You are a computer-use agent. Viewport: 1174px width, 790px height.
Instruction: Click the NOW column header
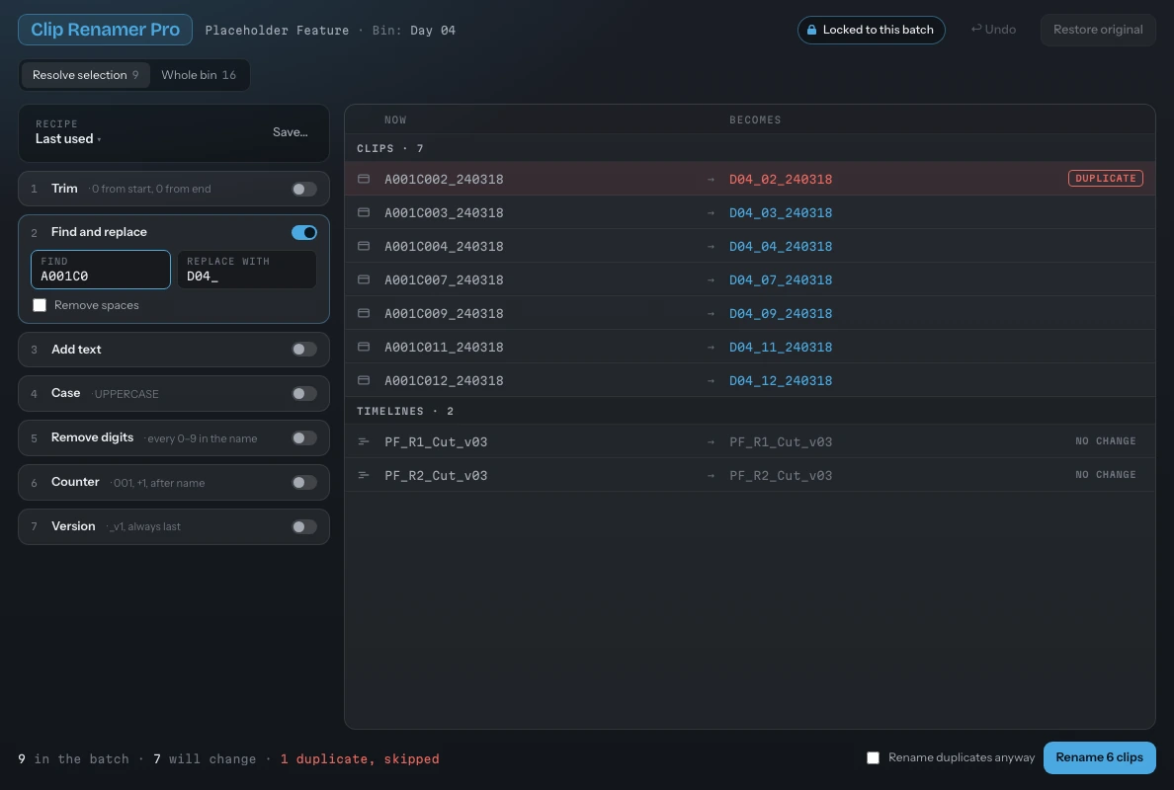point(395,119)
